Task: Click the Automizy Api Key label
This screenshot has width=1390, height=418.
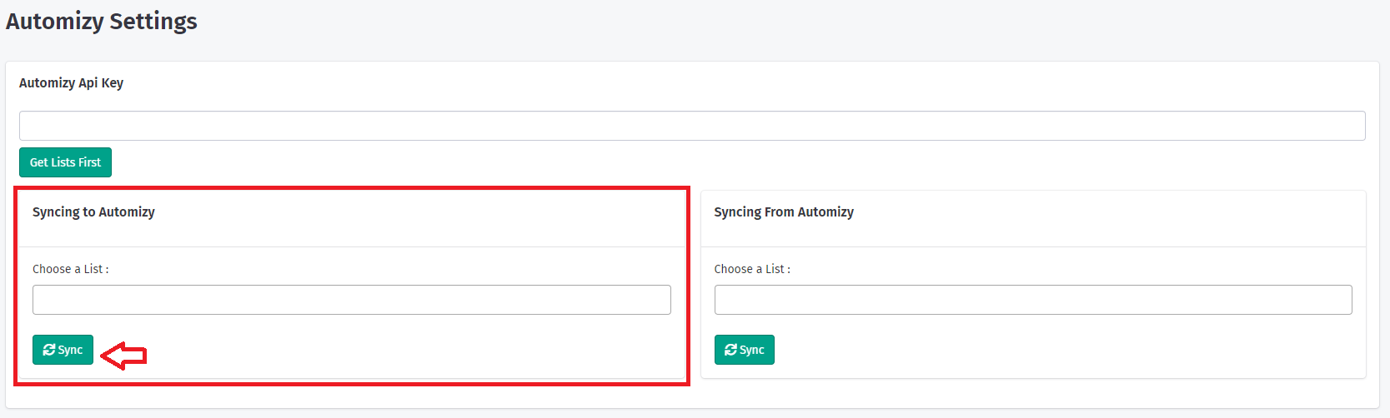Action: click(71, 82)
